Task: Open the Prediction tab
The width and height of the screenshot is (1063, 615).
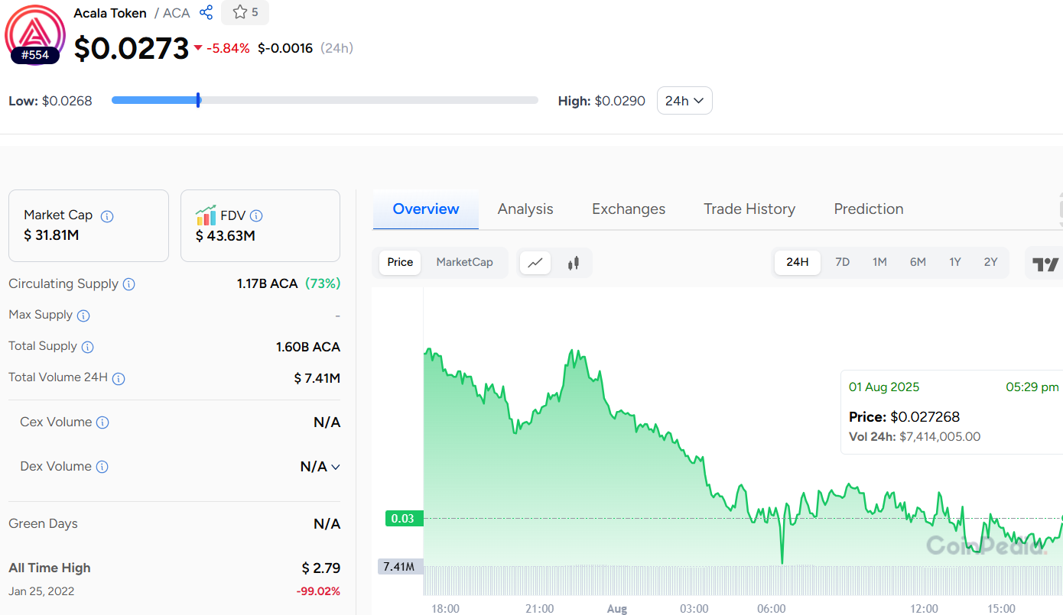Action: click(x=868, y=209)
